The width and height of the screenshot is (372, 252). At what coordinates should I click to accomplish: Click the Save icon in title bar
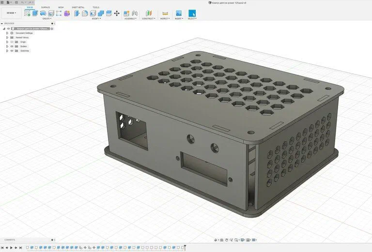point(16,2)
